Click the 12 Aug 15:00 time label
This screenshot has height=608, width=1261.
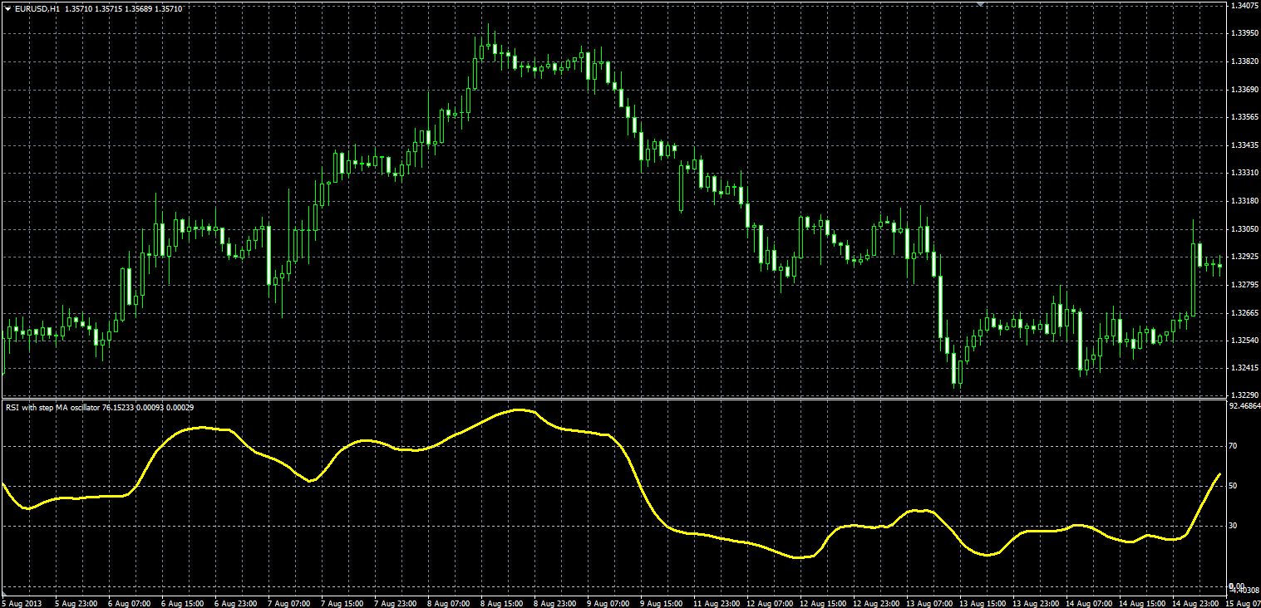click(825, 602)
